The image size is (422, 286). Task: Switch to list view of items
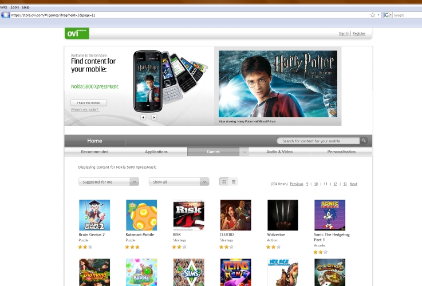[x=234, y=182]
